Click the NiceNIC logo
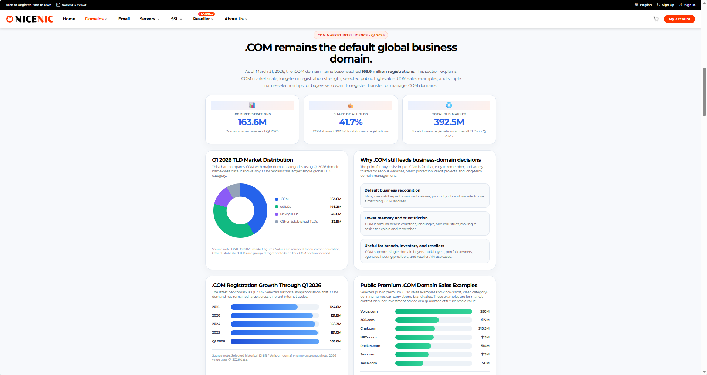This screenshot has height=375, width=707. 30,19
